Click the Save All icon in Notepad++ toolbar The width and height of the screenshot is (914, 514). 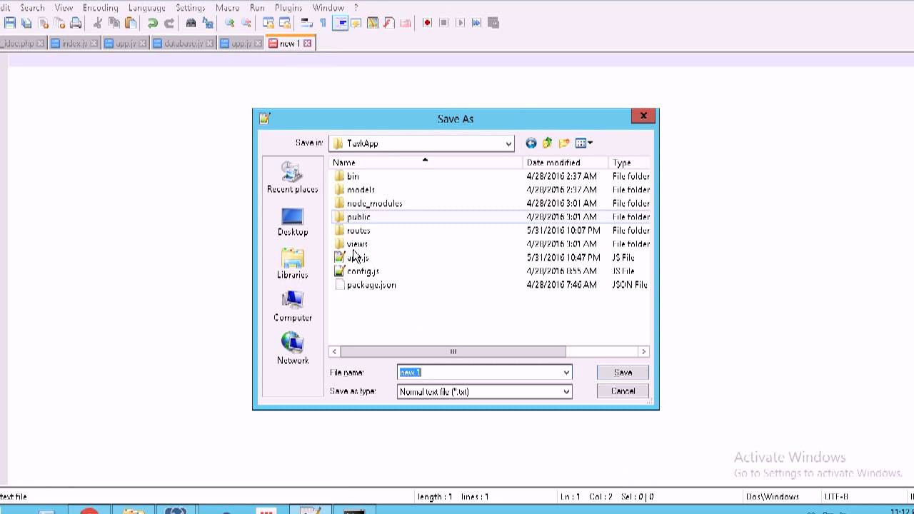pyautogui.click(x=26, y=23)
